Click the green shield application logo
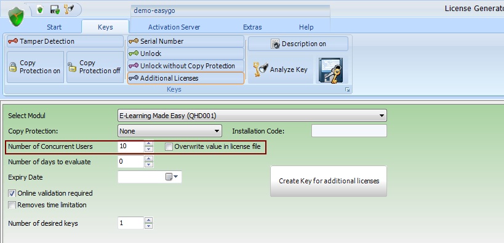 point(16,17)
